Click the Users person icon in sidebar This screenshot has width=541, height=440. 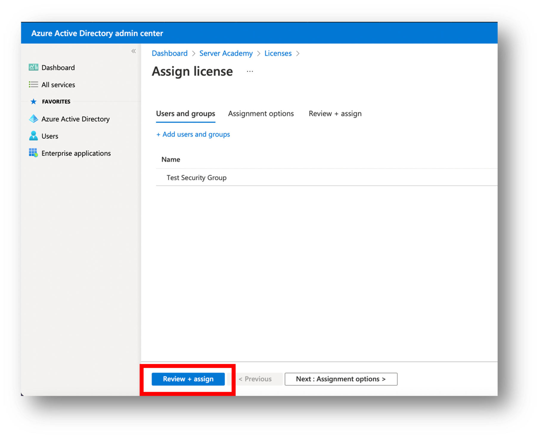point(33,136)
